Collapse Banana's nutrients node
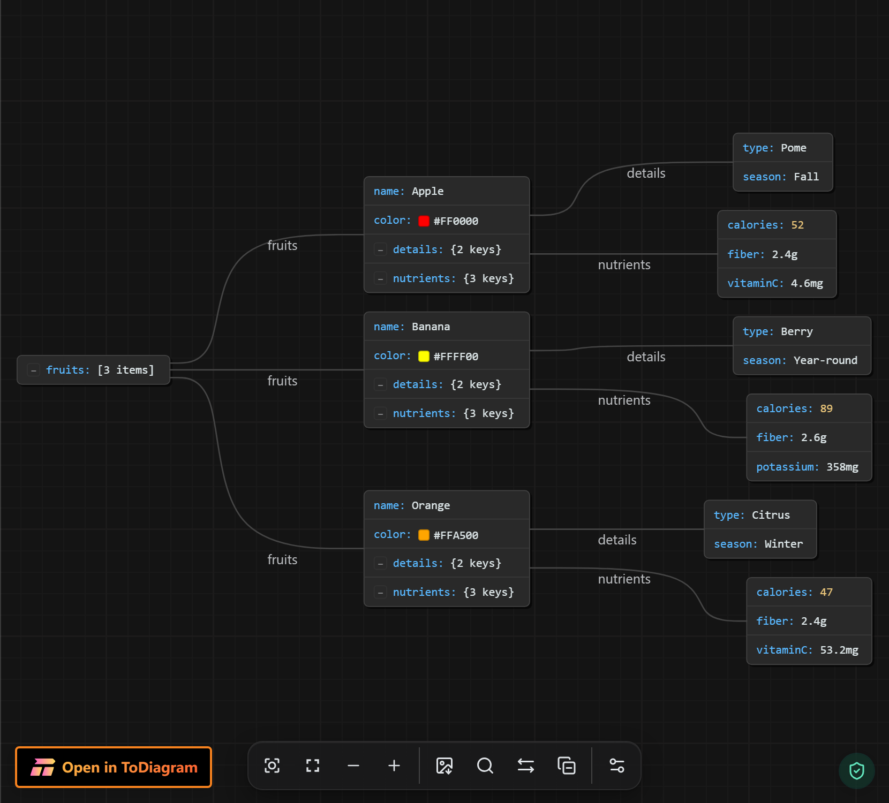 click(380, 414)
